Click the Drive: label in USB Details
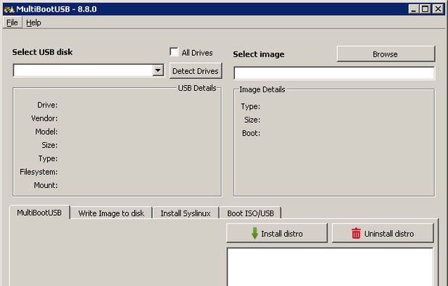This screenshot has width=448, height=286. tap(47, 105)
